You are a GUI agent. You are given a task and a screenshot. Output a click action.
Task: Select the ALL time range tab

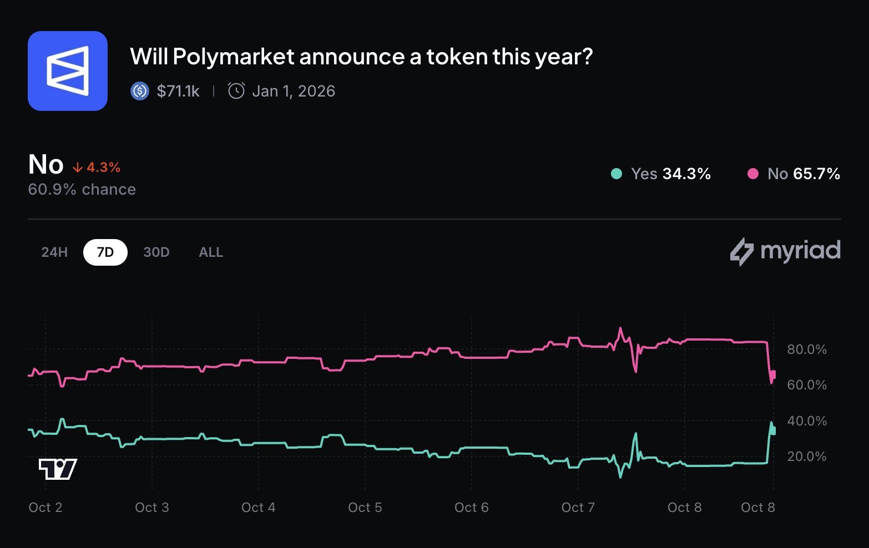point(210,252)
